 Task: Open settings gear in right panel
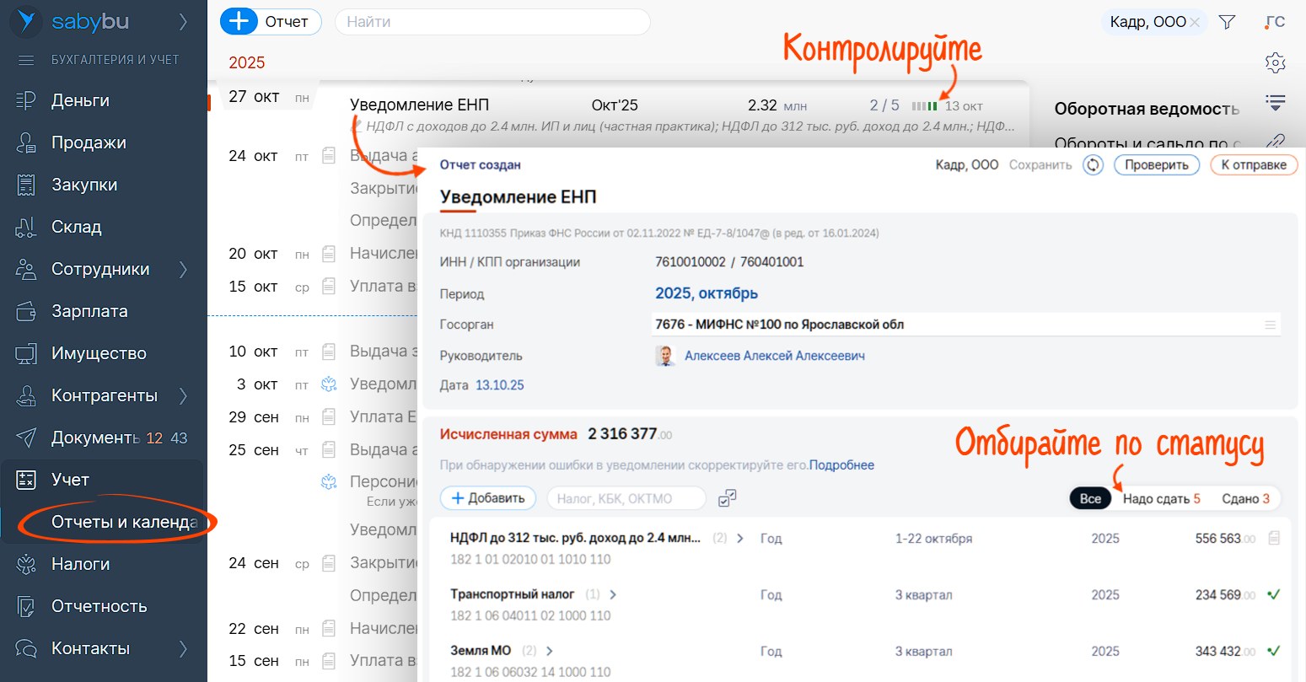tap(1275, 62)
